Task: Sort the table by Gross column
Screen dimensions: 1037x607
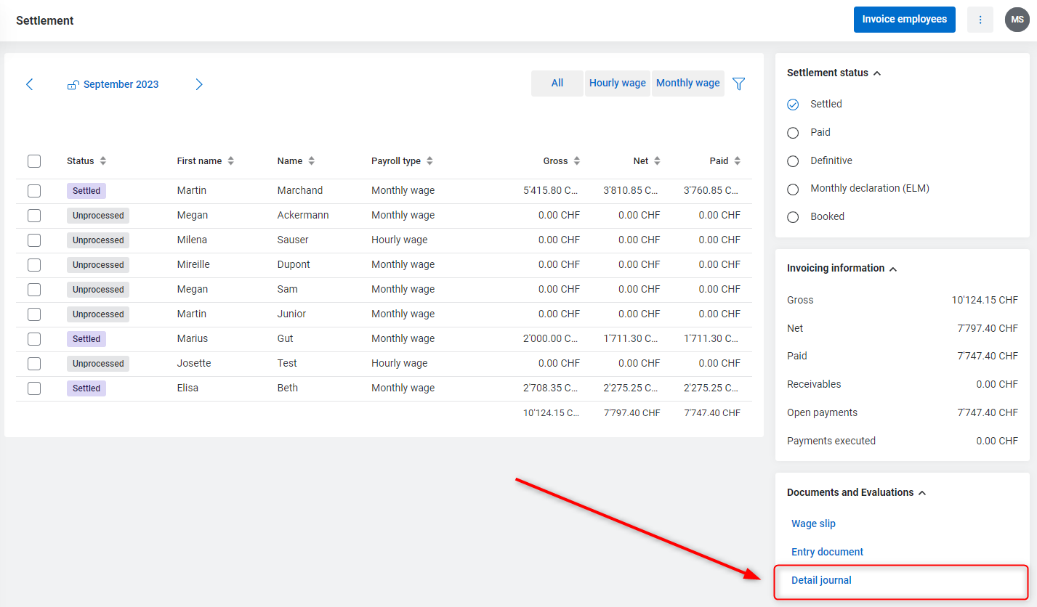Action: click(576, 161)
